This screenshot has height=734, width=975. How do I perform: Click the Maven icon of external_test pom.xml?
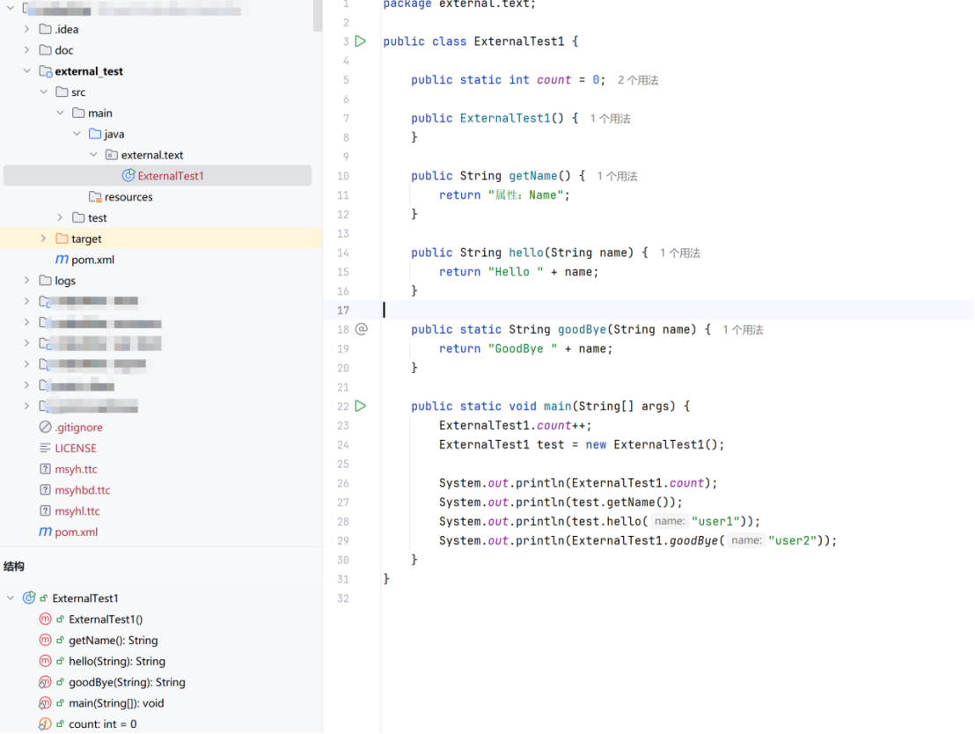[x=62, y=260]
